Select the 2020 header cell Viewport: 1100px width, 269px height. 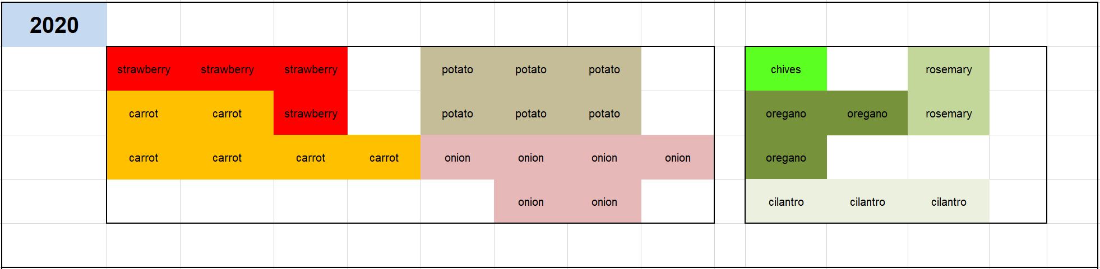(54, 25)
